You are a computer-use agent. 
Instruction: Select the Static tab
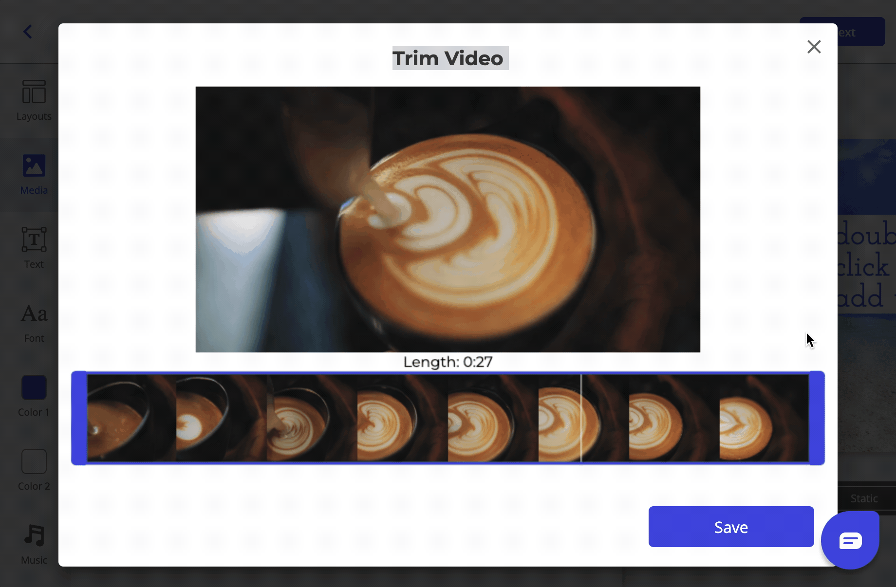(864, 498)
